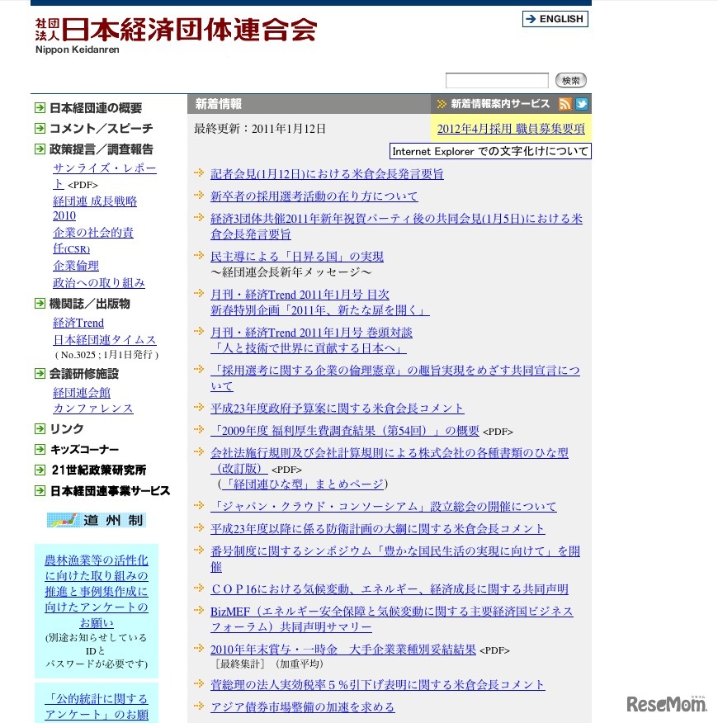Open Keidanren's Twitter page via bird icon

click(583, 103)
